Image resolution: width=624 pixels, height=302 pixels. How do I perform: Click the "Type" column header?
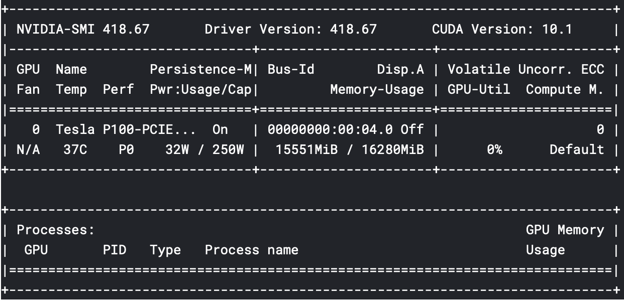tap(165, 250)
